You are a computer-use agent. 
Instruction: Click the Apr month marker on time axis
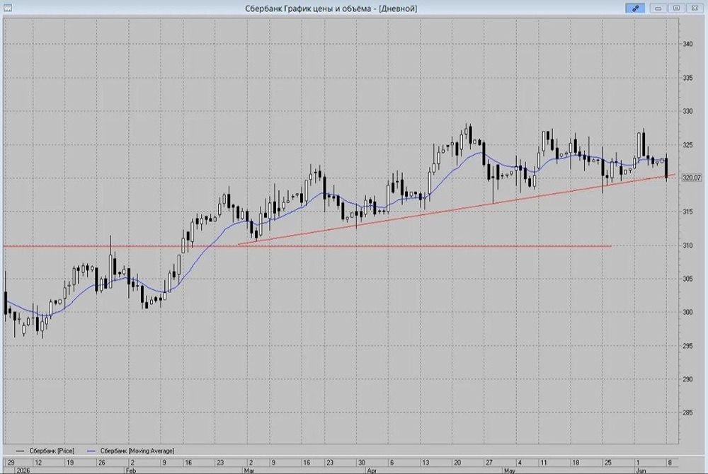click(x=371, y=470)
